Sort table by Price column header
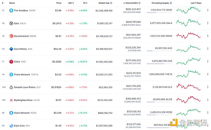This screenshot has width=211, height=130. (59, 3)
